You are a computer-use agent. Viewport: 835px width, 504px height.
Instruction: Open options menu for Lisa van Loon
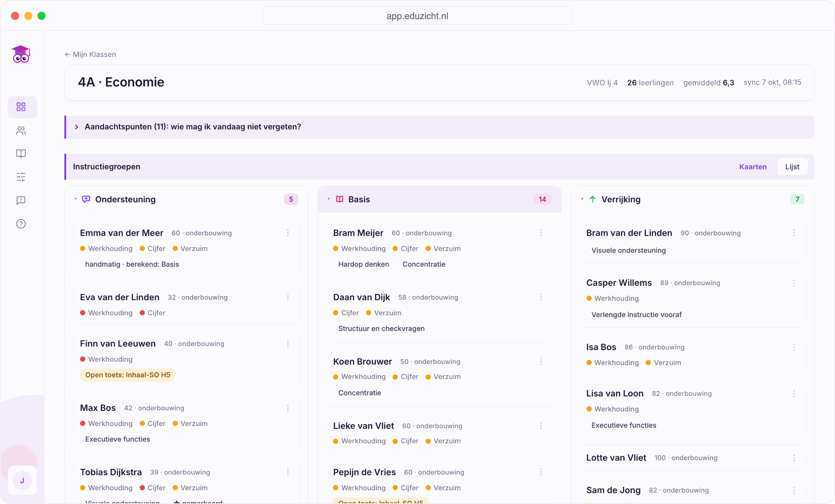794,394
